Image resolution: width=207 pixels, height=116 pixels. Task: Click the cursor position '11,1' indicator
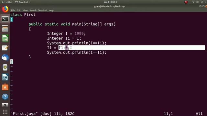pos(168,114)
